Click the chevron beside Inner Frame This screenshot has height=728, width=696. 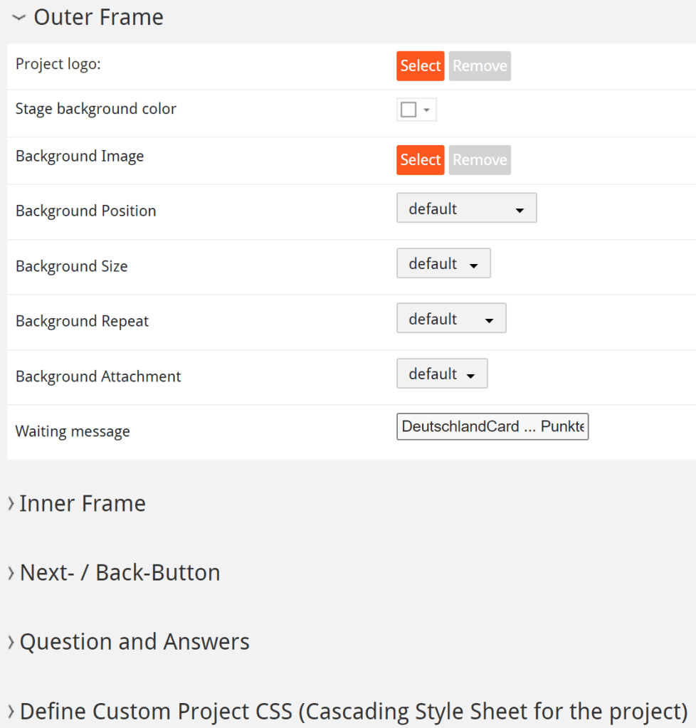(x=11, y=504)
